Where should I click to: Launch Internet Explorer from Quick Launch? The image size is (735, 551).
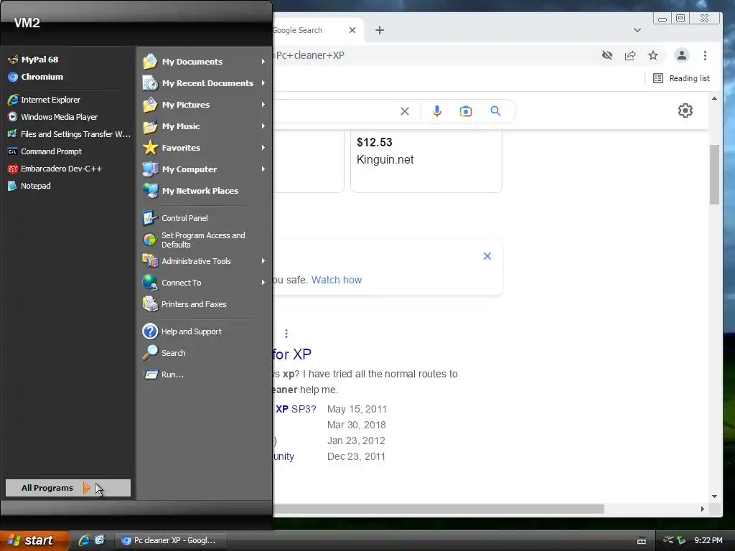(84, 540)
